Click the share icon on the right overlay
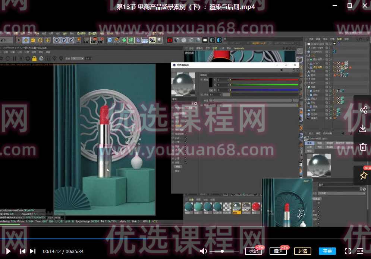Screen dimensions: 371x259 362,110
